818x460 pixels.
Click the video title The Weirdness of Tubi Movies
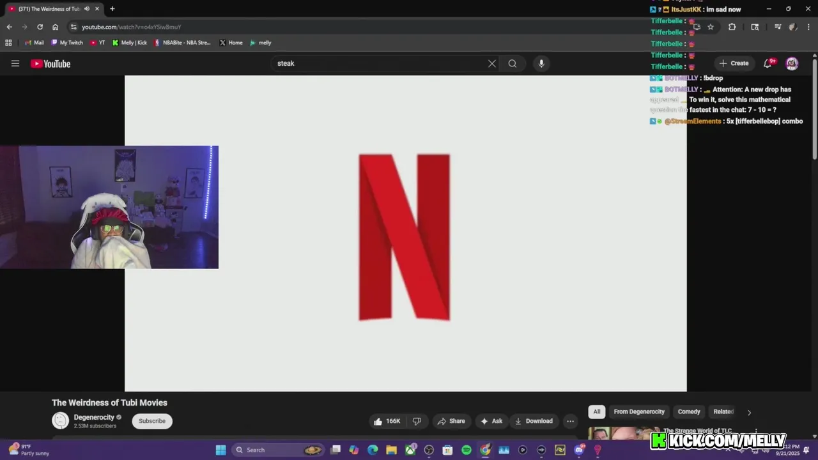[109, 402]
